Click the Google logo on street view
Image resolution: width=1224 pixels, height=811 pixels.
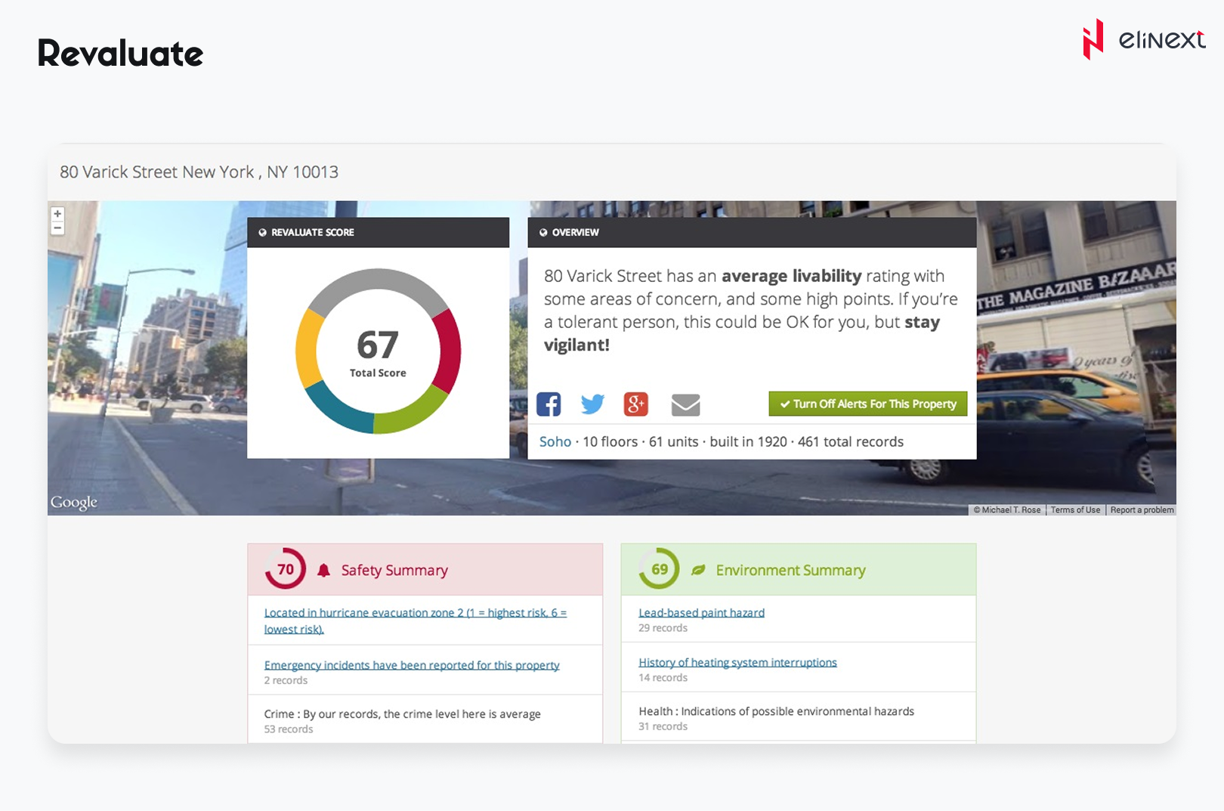(74, 503)
